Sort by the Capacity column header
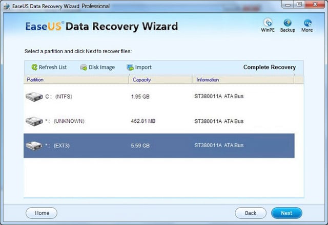This screenshot has width=328, height=225. tap(160, 80)
